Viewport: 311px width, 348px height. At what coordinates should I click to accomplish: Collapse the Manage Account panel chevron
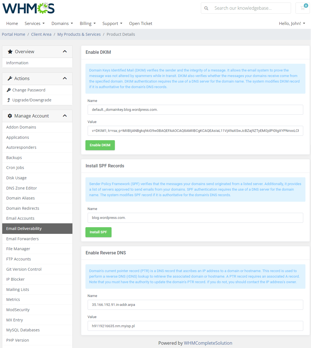(x=65, y=116)
